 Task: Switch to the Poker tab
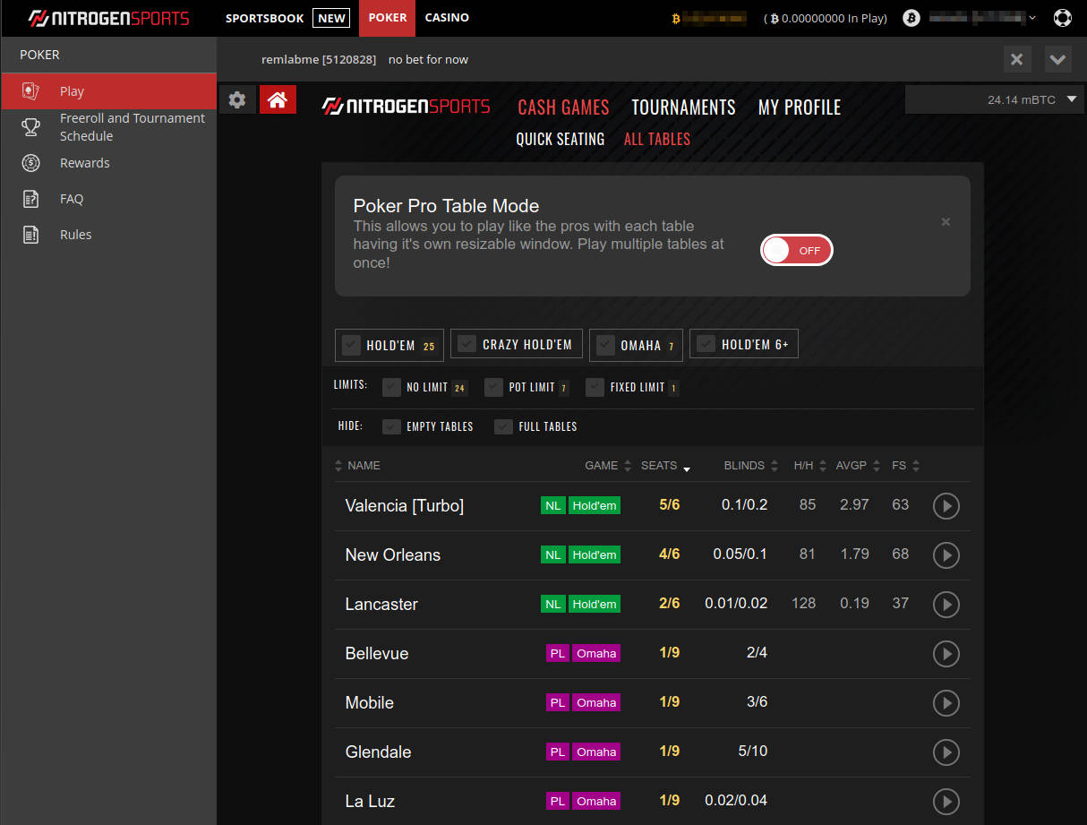coord(388,18)
